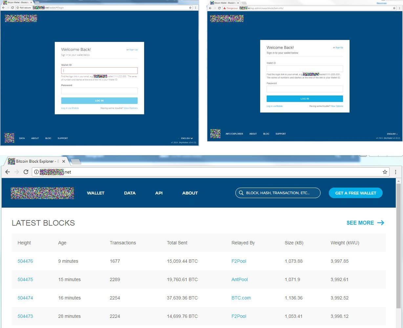Click star icon in top-right browser window
This screenshot has height=328, width=403.
tap(394, 8)
